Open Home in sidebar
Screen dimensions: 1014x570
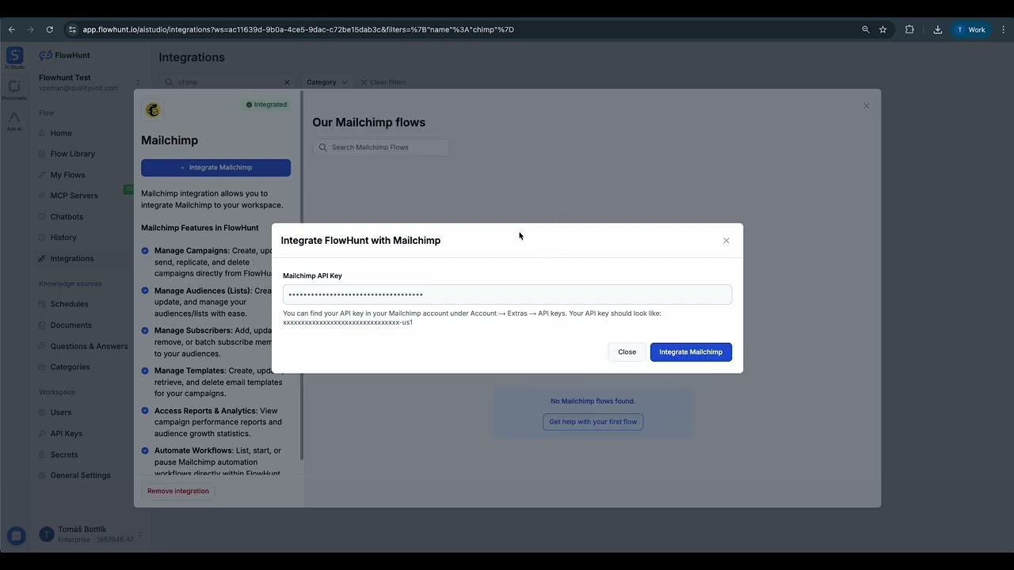(x=61, y=133)
